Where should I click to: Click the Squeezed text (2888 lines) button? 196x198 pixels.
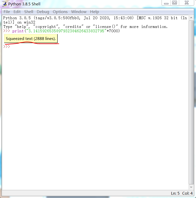[x=31, y=39]
